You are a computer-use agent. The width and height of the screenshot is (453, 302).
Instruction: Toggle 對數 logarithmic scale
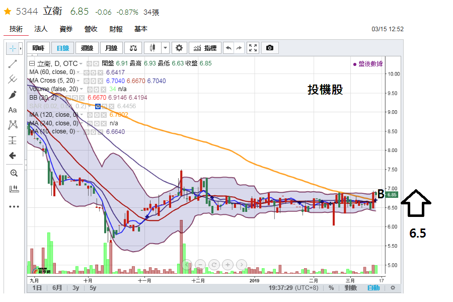(350, 288)
